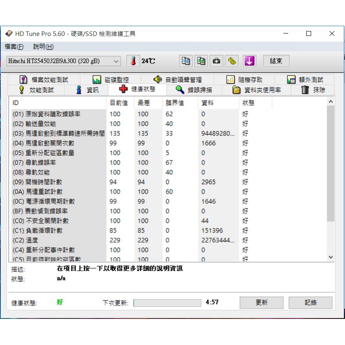Click the purple download arrow icon
345x345 pixels.
pos(249,61)
